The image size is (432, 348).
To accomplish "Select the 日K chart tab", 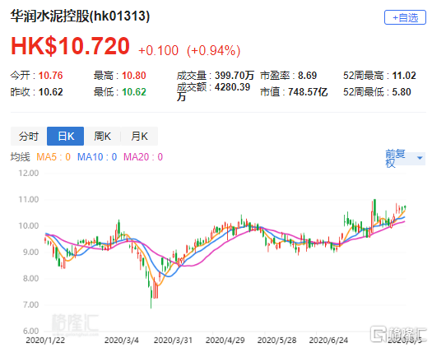I will point(66,136).
